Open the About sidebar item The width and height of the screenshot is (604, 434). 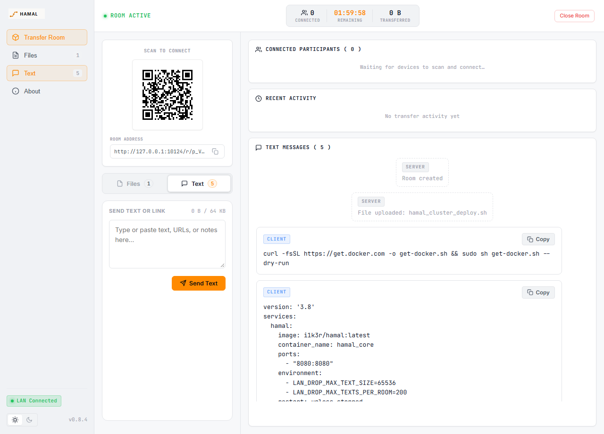coord(47,91)
